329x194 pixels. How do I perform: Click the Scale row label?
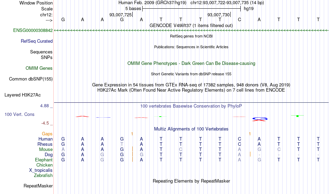point(47,9)
